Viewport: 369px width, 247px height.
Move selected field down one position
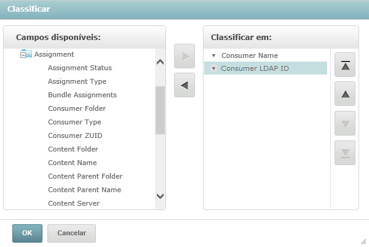[345, 124]
